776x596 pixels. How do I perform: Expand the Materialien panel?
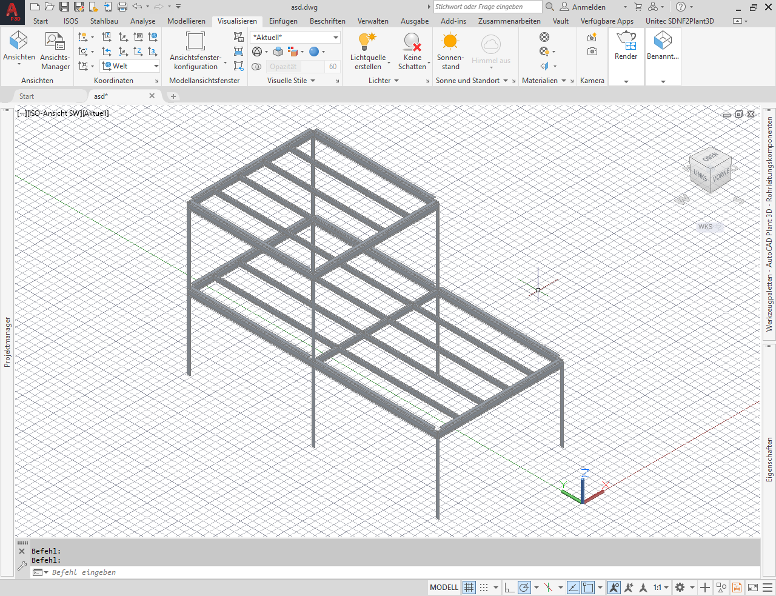point(544,81)
